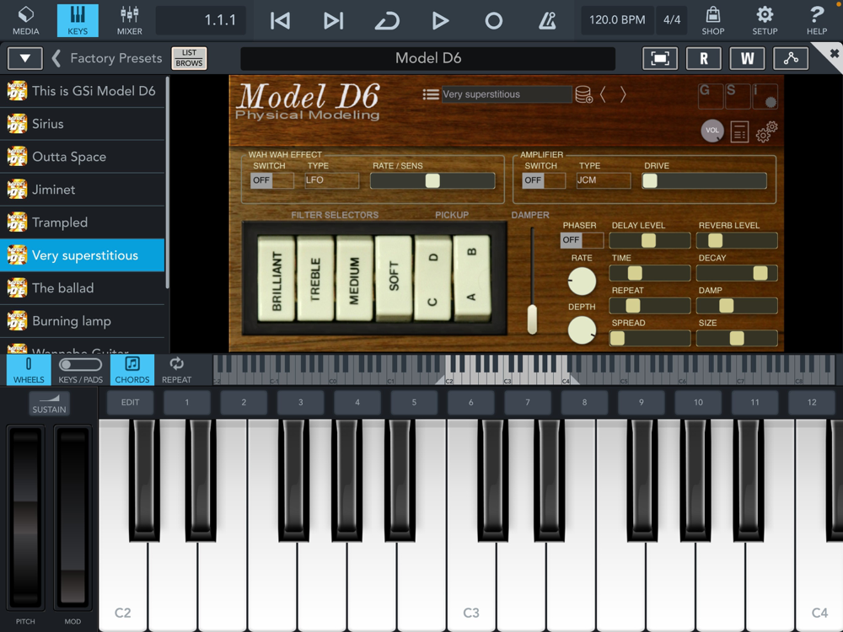Click the W automation write button
Screen dimensions: 843x632
click(x=747, y=58)
